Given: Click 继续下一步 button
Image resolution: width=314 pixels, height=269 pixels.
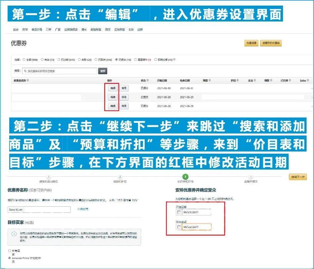Looking at the screenshot, I should (298, 177).
